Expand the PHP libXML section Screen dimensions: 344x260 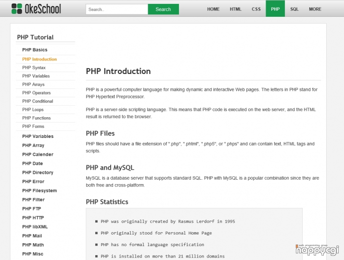click(x=35, y=227)
